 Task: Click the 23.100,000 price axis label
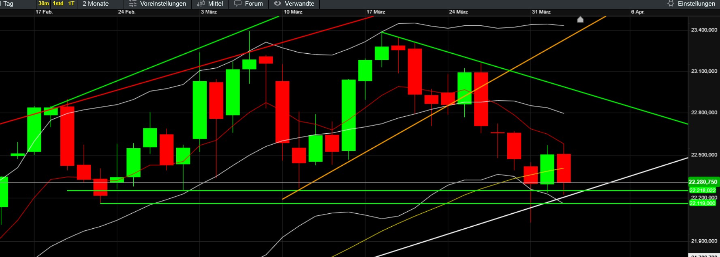click(x=704, y=71)
